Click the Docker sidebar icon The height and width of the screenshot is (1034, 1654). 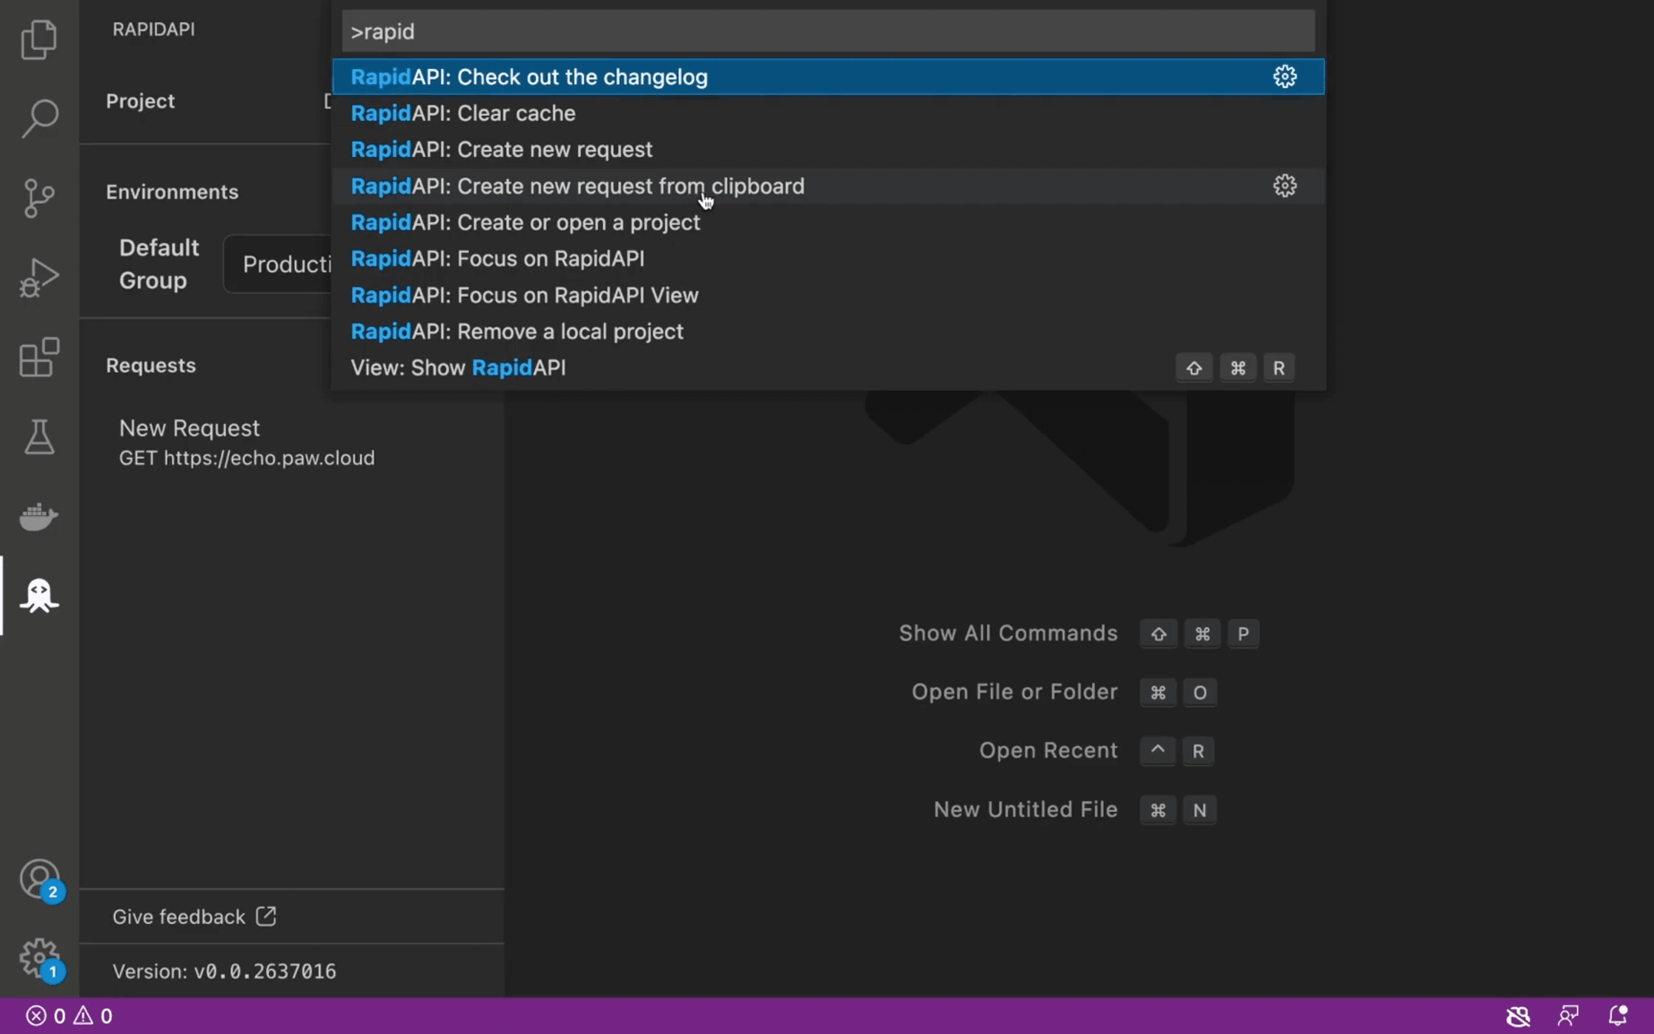coord(39,515)
